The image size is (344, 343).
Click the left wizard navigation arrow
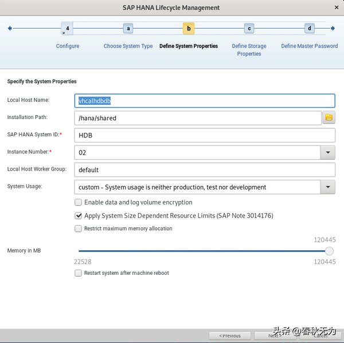(10, 28)
